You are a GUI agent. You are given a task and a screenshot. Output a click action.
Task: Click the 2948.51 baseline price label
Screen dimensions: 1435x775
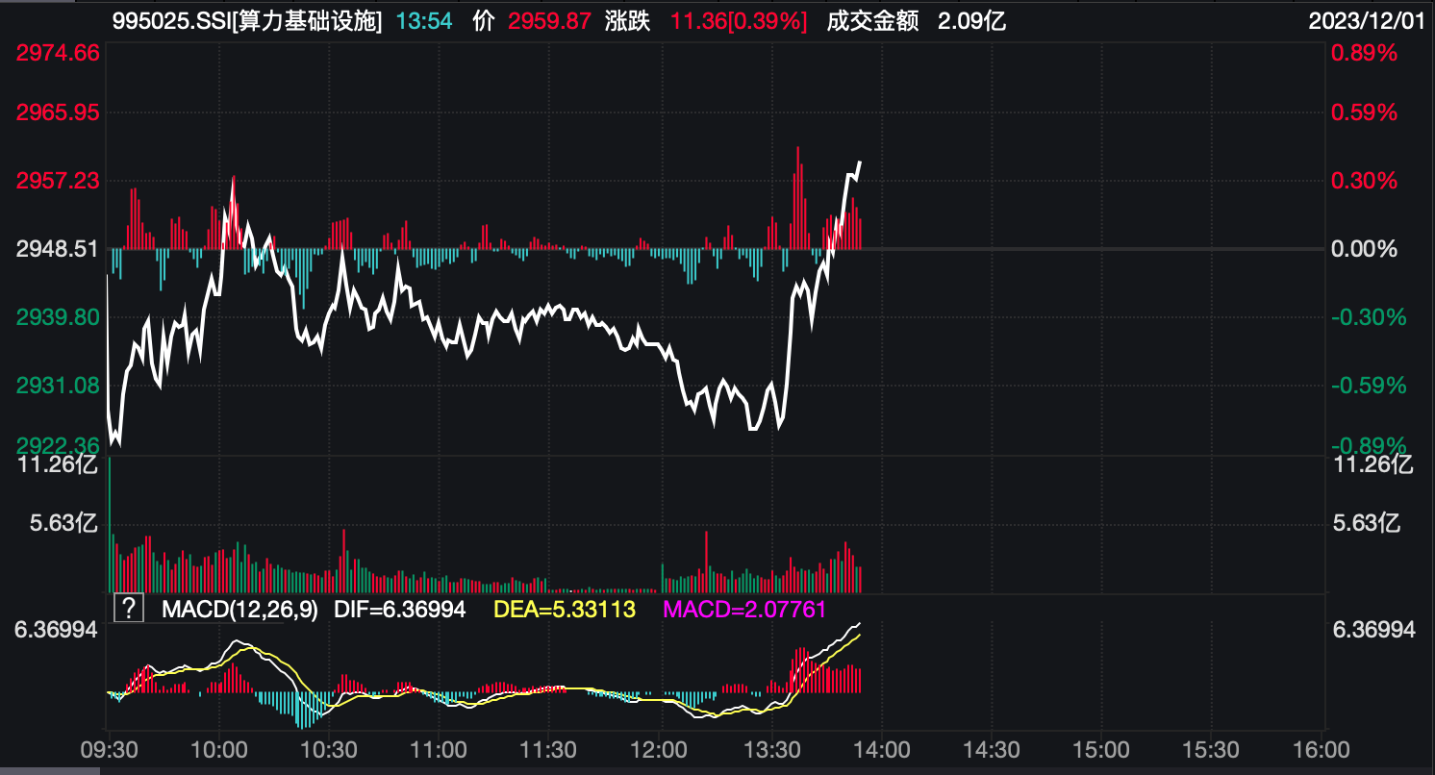tap(58, 249)
